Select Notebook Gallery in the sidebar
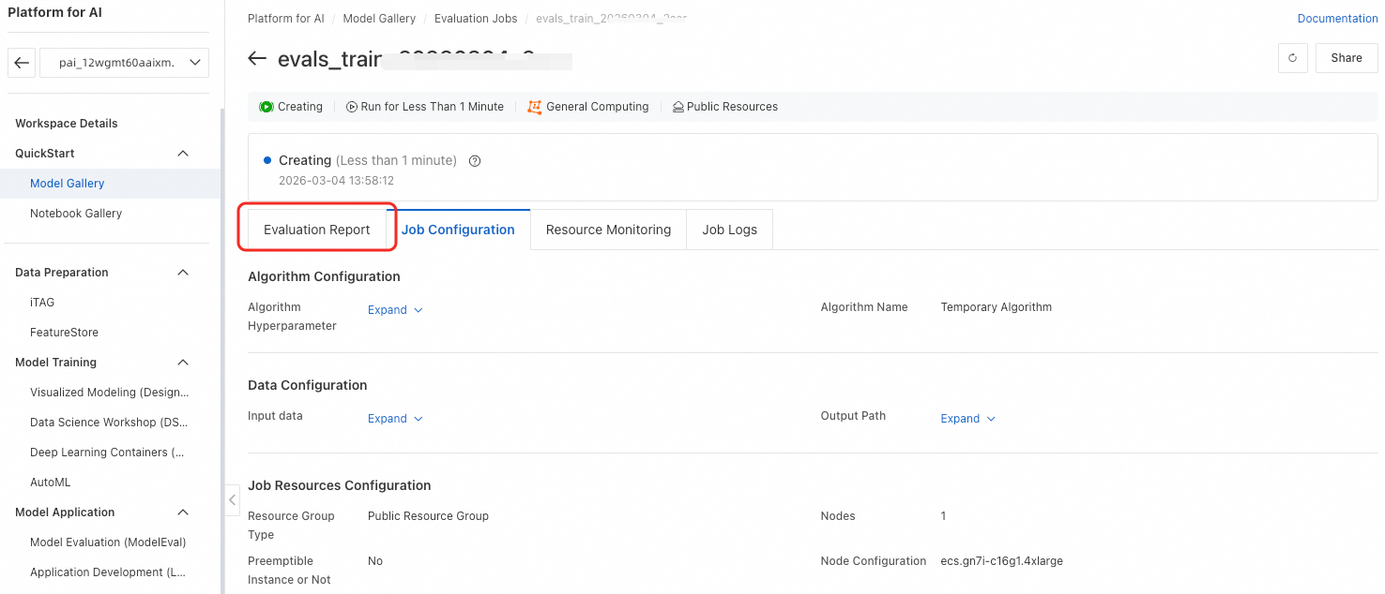 pos(76,214)
